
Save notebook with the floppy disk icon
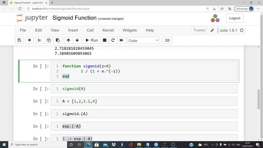pos(19,40)
